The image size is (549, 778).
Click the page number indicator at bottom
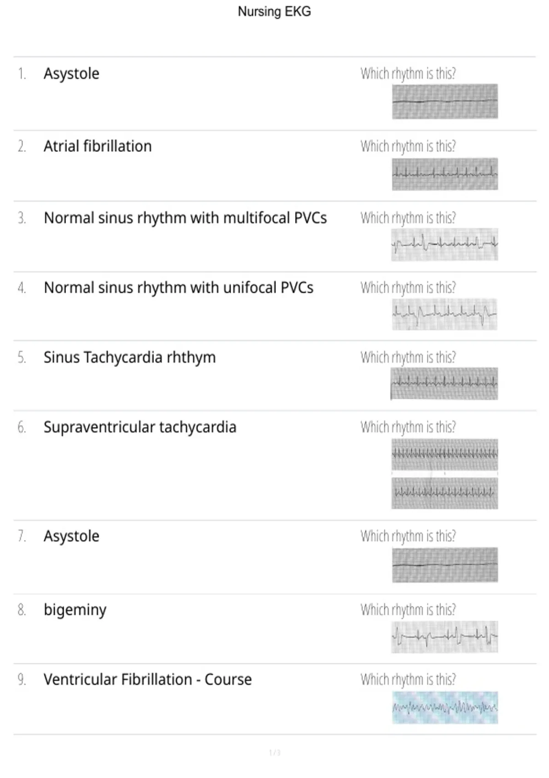tap(274, 753)
